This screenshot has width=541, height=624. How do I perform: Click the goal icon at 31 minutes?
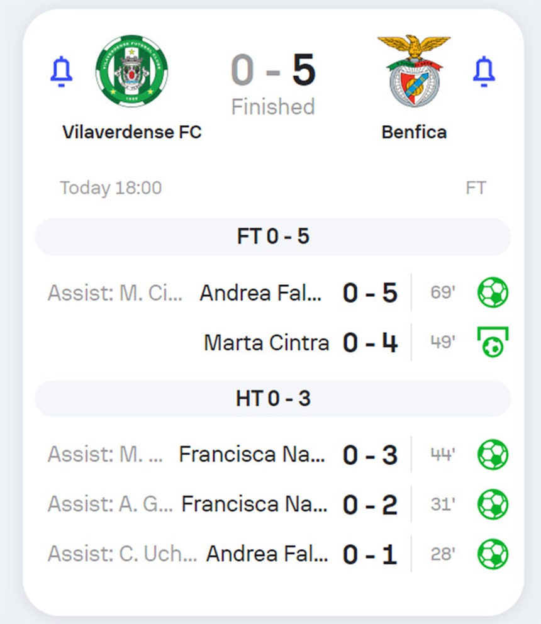pyautogui.click(x=493, y=504)
